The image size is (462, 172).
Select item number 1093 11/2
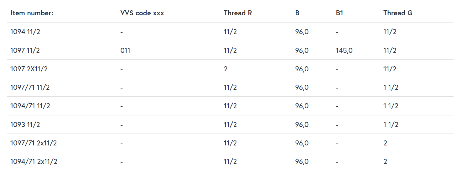click(25, 124)
